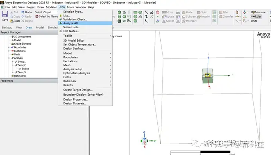Select the Sweep item under Setup2
This screenshot has width=271, height=155.
click(x=25, y=69)
